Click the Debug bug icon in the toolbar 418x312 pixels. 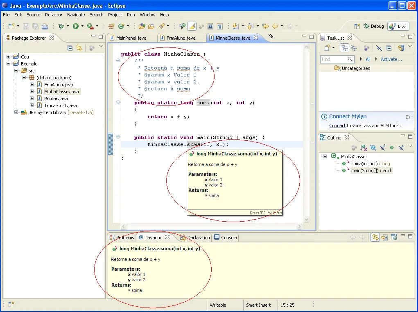pos(61,26)
